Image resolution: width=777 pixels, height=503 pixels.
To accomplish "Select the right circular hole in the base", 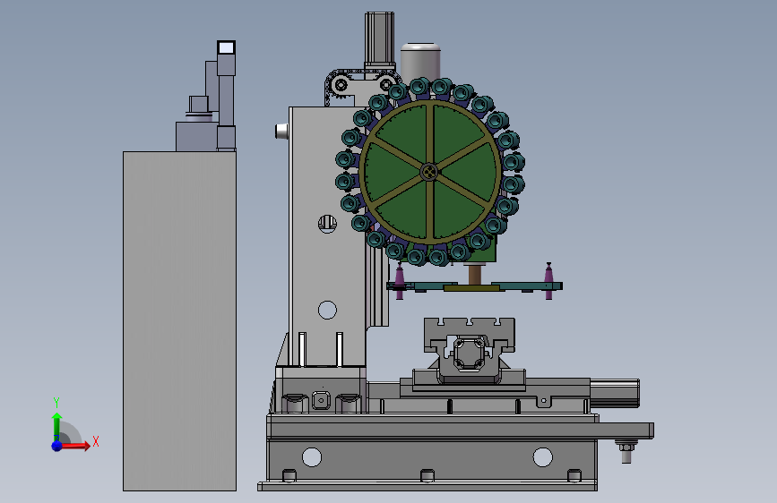I will click(542, 457).
